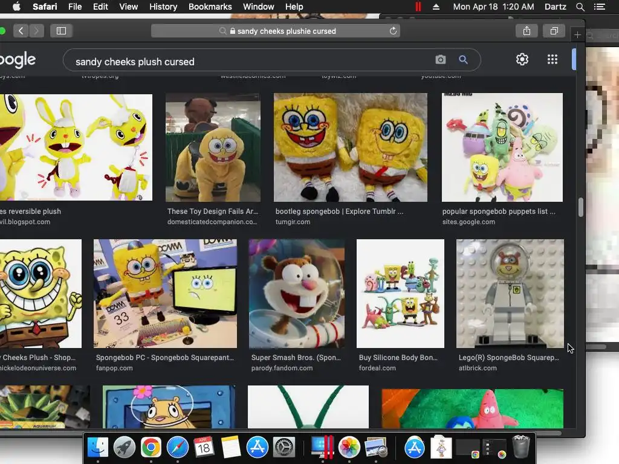
Task: Open Finder from the Dock
Action: coord(97,448)
